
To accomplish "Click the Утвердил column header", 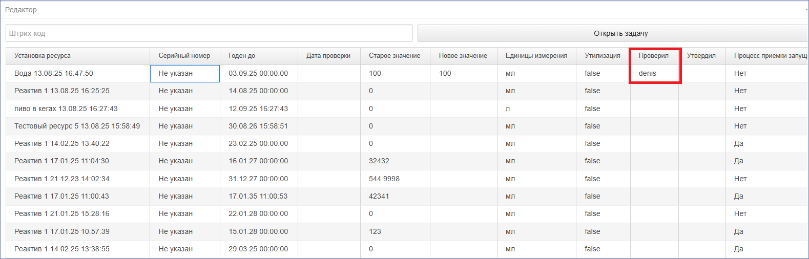I will point(702,56).
